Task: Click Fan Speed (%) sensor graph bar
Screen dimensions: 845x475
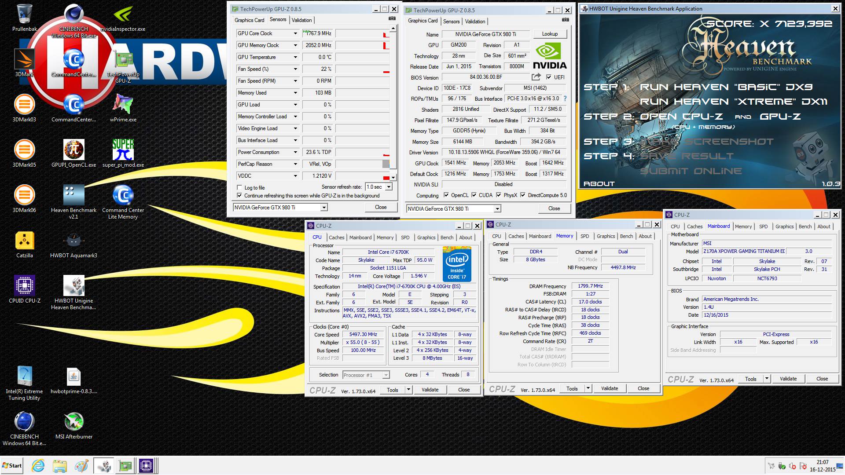Action: 363,69
